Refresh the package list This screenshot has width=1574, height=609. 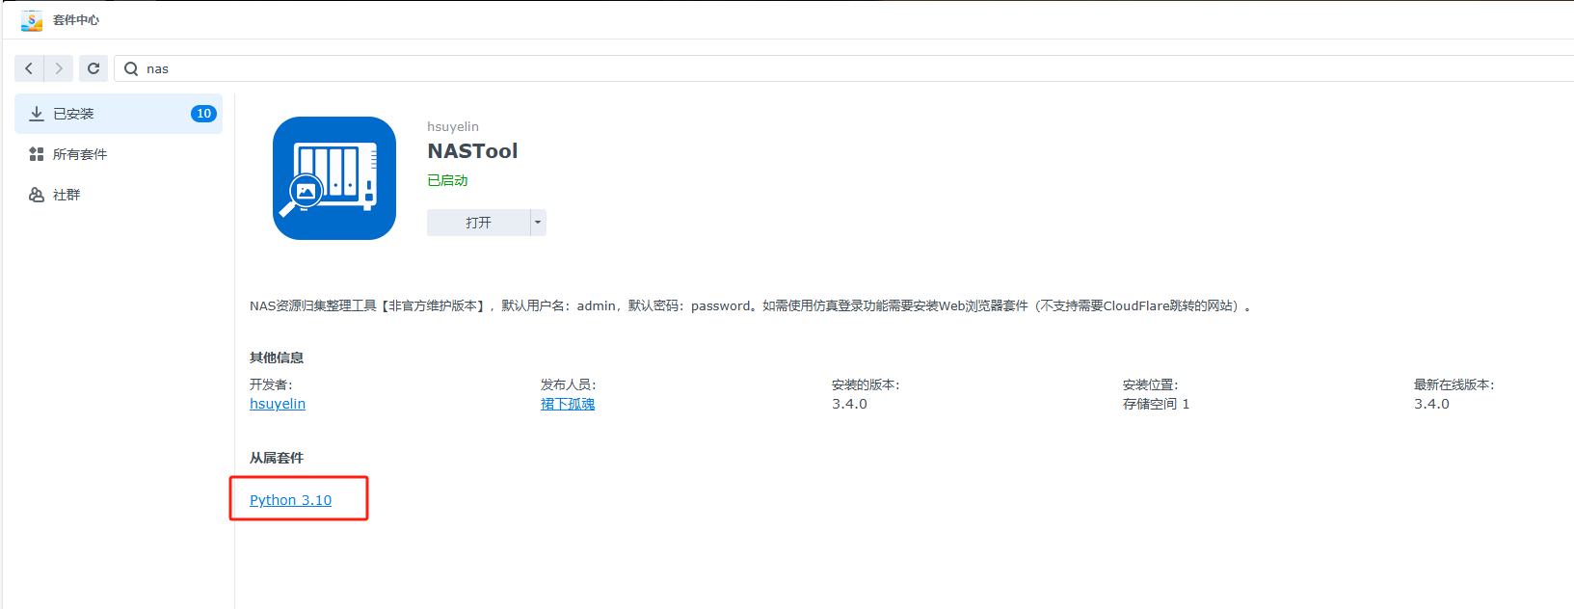(93, 68)
